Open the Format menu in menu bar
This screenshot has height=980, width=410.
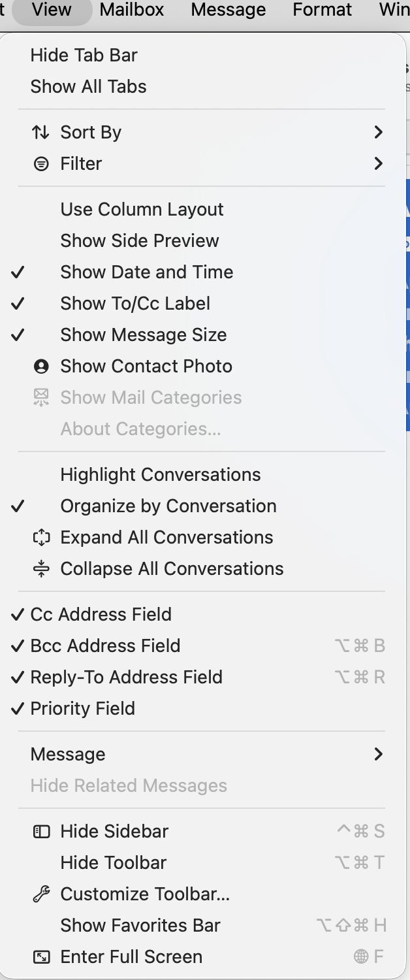pos(322,10)
